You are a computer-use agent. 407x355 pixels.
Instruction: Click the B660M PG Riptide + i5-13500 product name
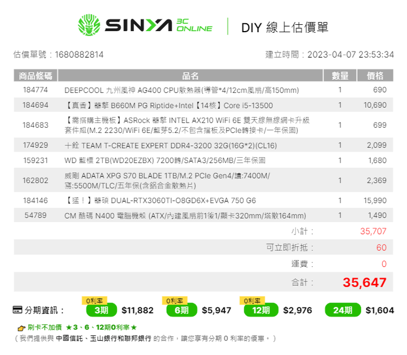pos(168,106)
